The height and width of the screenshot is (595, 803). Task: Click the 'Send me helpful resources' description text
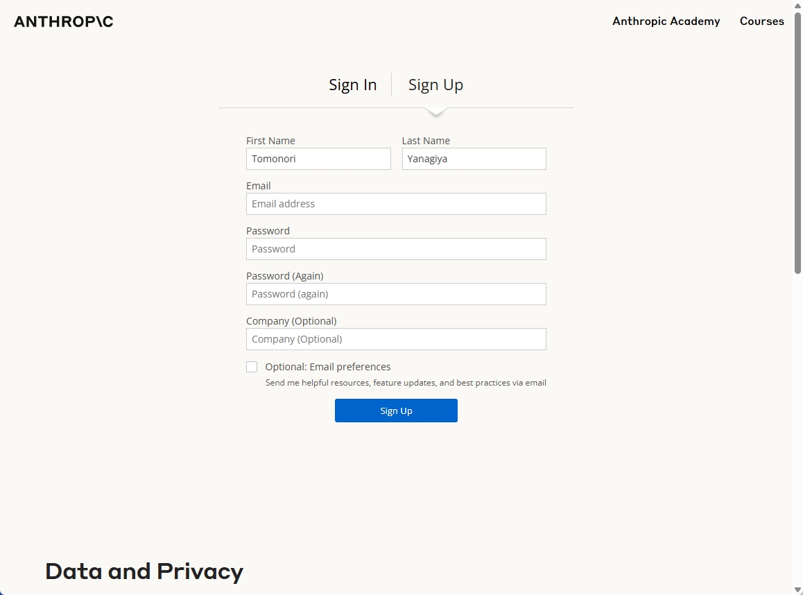point(406,383)
